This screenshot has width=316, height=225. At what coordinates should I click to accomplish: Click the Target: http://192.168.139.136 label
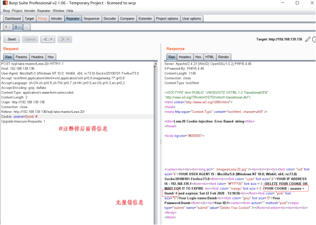coord(279,39)
